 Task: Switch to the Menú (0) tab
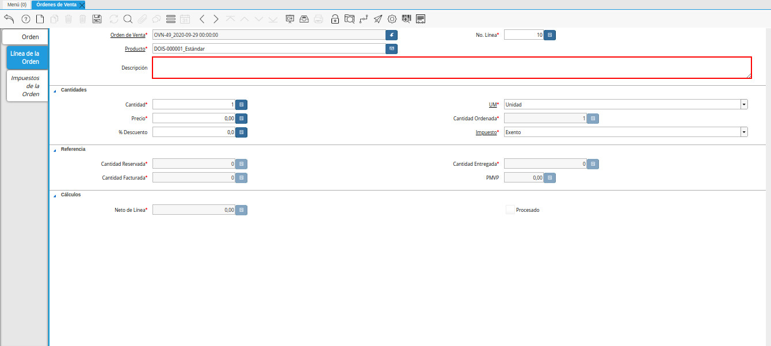[17, 4]
